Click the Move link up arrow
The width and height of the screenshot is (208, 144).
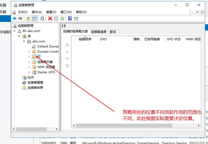pos(67,52)
